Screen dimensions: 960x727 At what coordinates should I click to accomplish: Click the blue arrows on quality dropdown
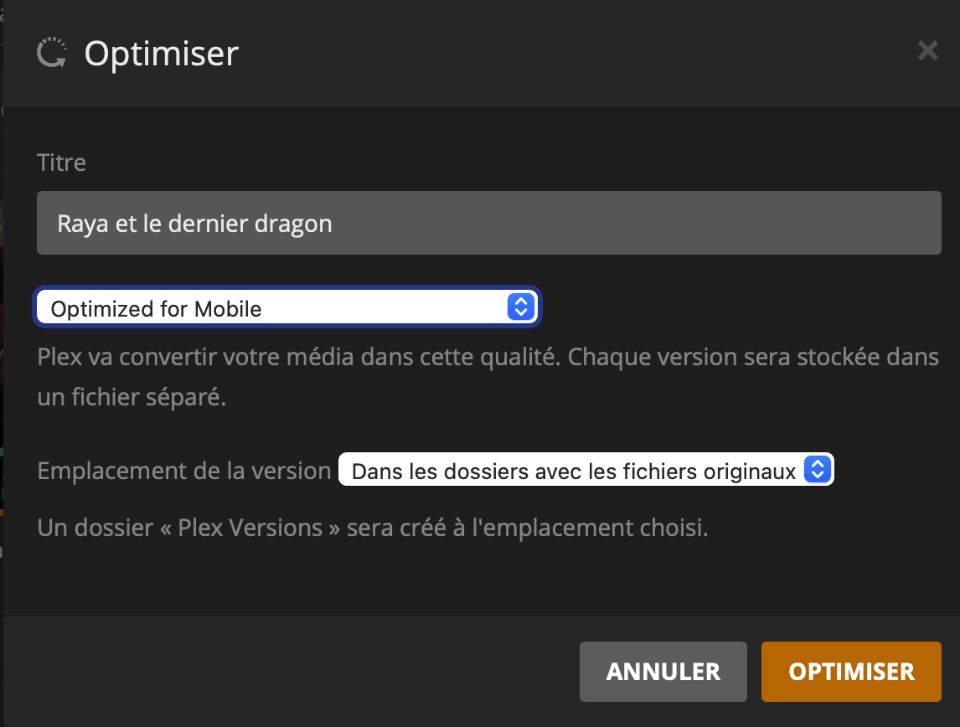click(x=520, y=307)
